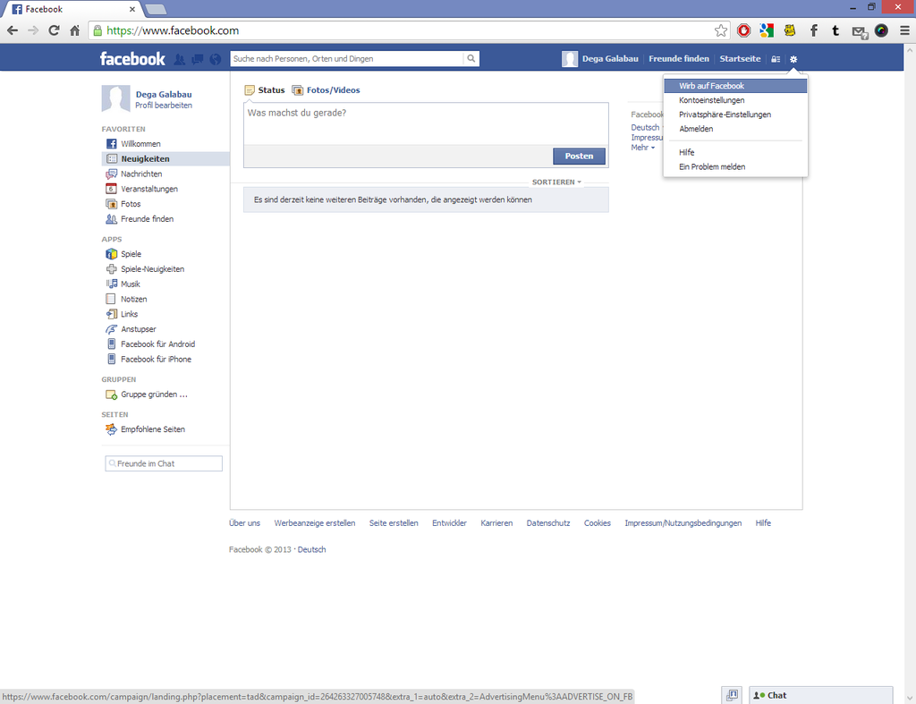The image size is (916, 704).
Task: Click the Freunde im Chat search field
Action: coord(164,464)
